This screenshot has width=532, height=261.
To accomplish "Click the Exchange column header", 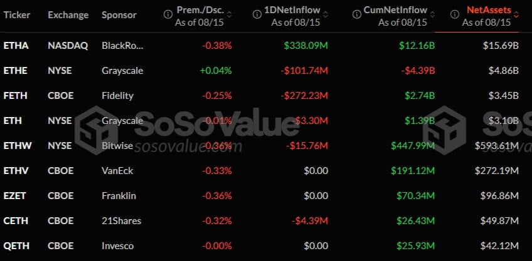I will [68, 14].
